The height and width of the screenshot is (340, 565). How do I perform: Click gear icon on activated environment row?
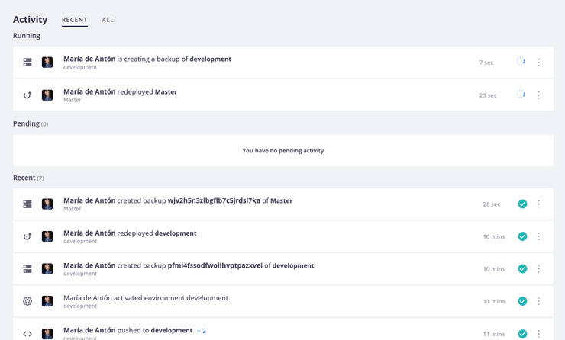point(27,301)
